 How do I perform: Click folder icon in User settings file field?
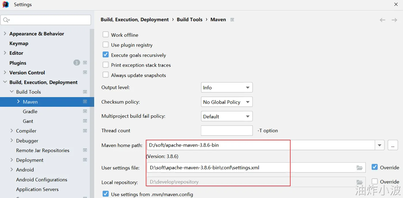click(360, 168)
